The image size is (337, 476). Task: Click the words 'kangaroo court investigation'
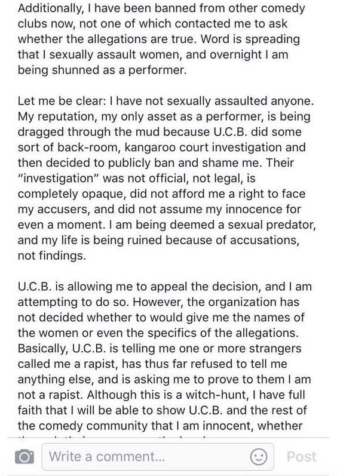200,148
